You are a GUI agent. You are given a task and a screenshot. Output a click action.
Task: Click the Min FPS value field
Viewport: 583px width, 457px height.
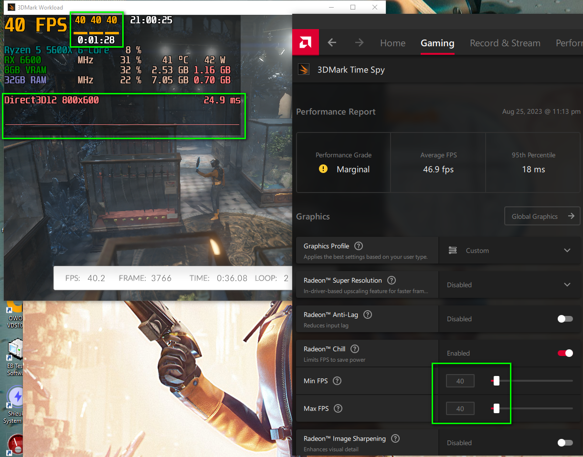point(460,381)
